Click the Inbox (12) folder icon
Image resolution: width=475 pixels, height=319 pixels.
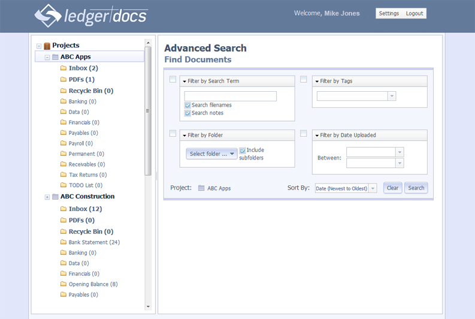click(x=63, y=209)
